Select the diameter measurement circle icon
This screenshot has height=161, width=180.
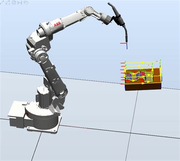tap(14, 3)
